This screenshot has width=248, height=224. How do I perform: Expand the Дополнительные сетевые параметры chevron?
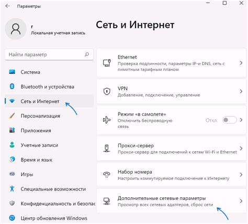[x=241, y=201]
